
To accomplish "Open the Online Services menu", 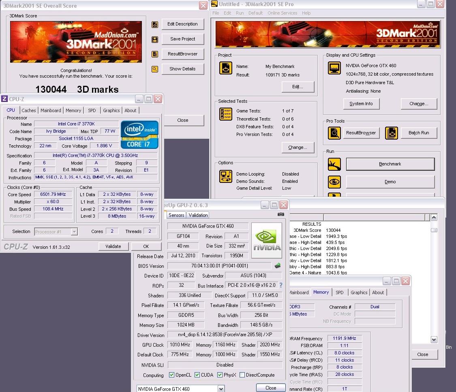I will [x=283, y=13].
